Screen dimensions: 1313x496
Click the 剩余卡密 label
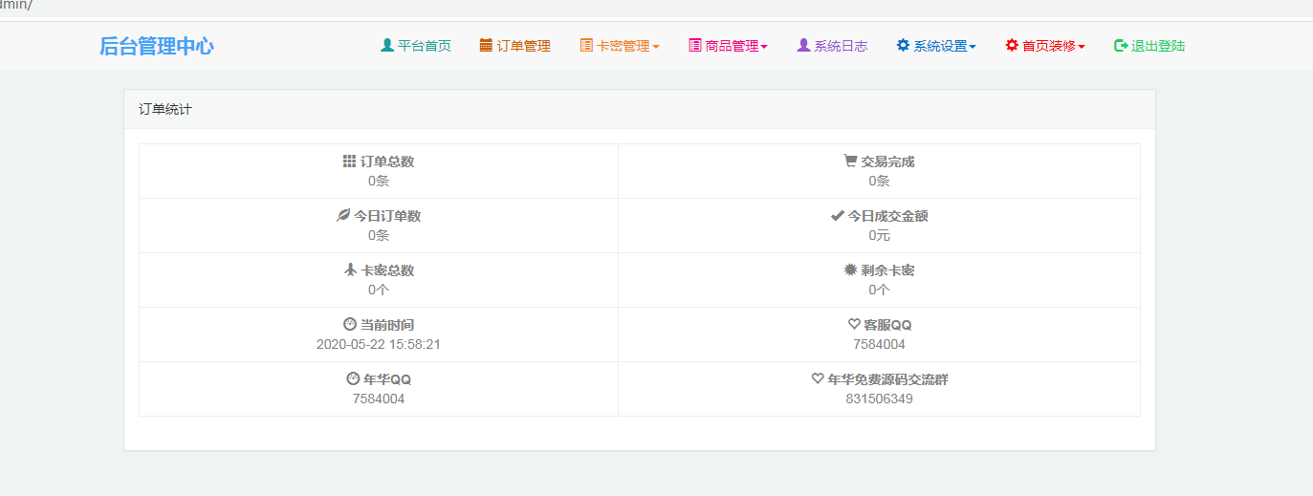pyautogui.click(x=887, y=270)
